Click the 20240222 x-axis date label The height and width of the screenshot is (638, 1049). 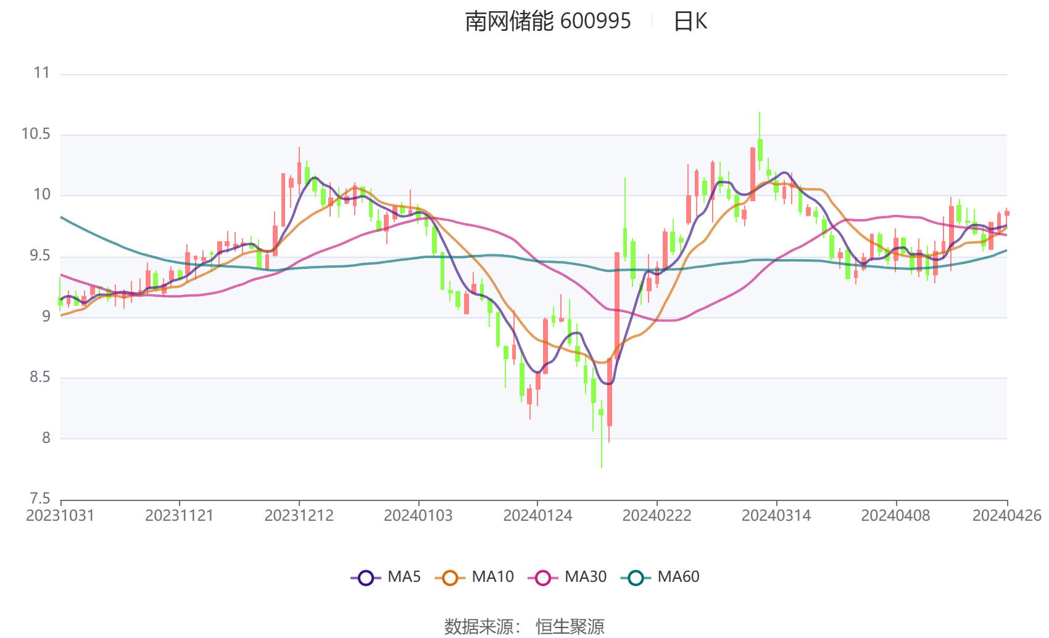(x=657, y=516)
